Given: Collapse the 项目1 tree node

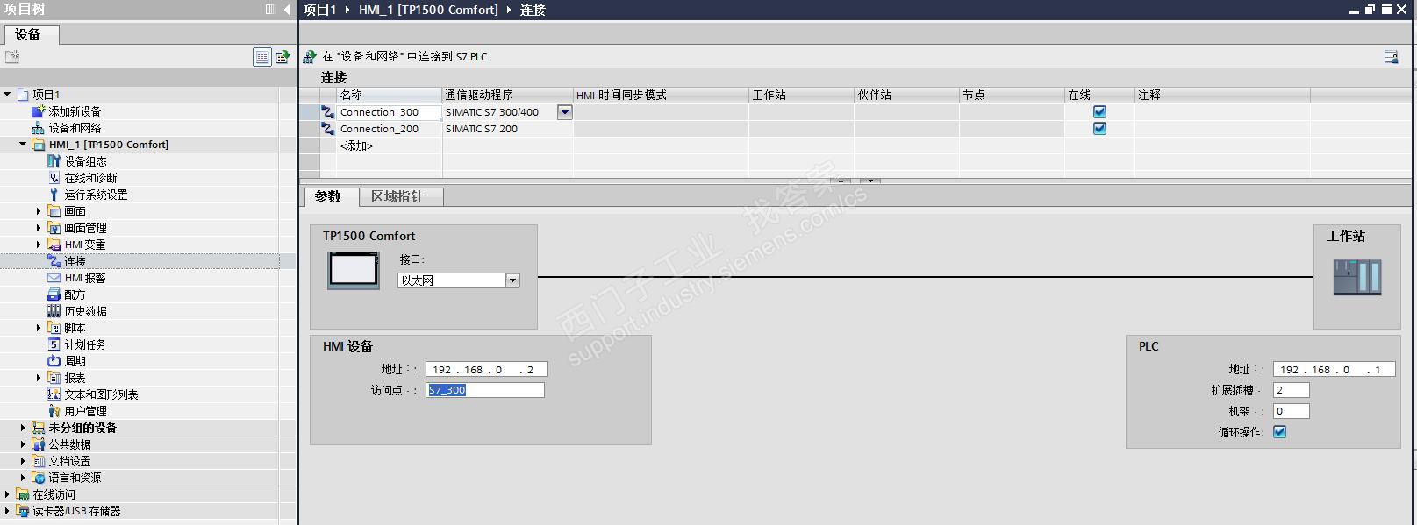Looking at the screenshot, I should pyautogui.click(x=7, y=95).
